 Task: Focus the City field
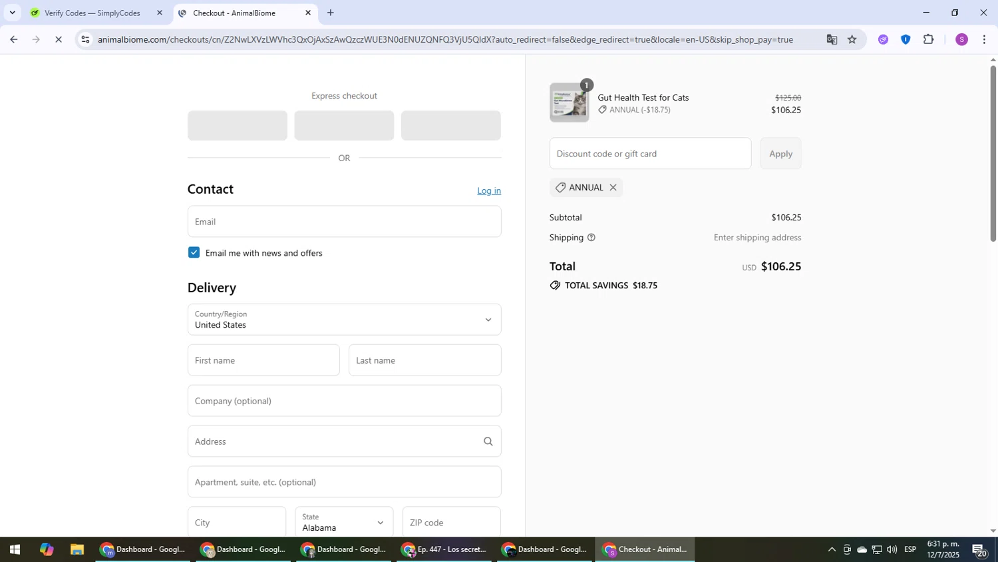click(x=237, y=522)
